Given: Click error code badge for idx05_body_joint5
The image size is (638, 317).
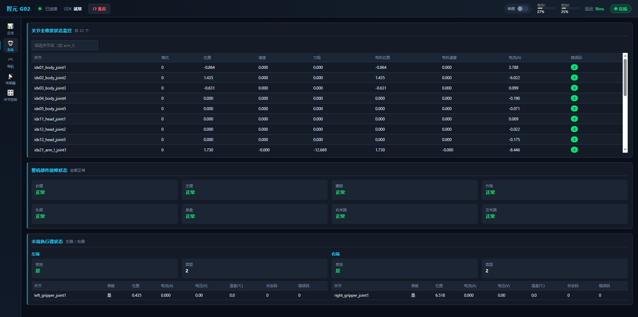Looking at the screenshot, I should tap(574, 108).
